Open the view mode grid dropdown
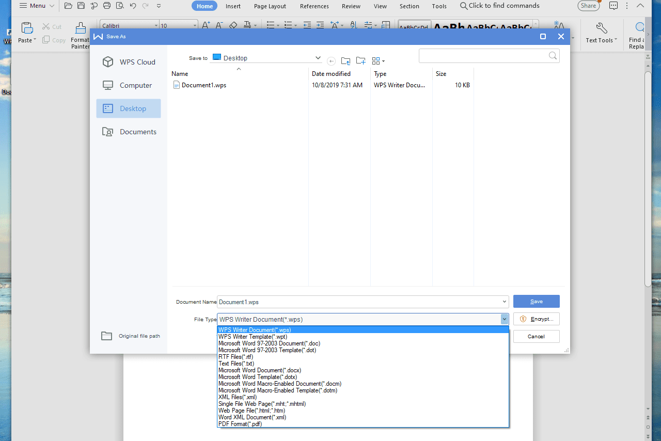The height and width of the screenshot is (441, 661). [x=379, y=61]
